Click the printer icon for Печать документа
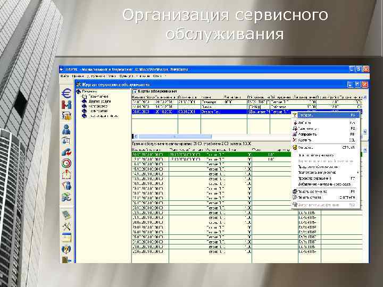 [x=295, y=191]
